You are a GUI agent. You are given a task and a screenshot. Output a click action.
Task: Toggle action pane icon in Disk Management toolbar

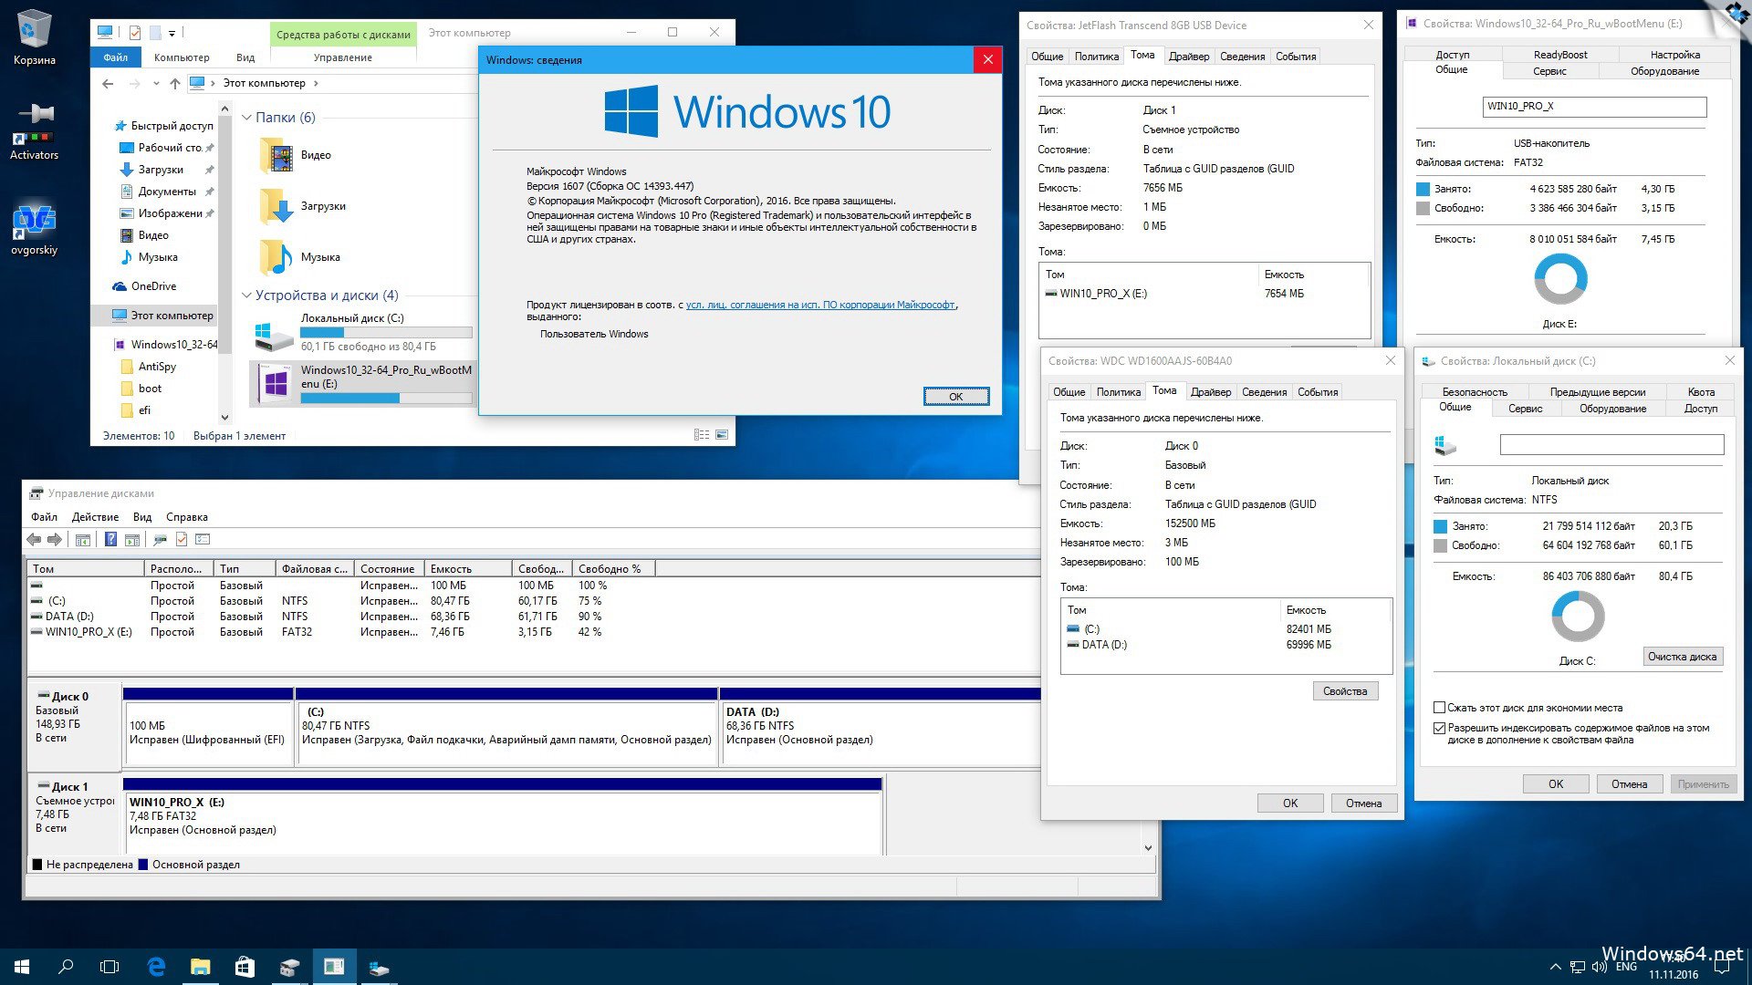[x=132, y=540]
